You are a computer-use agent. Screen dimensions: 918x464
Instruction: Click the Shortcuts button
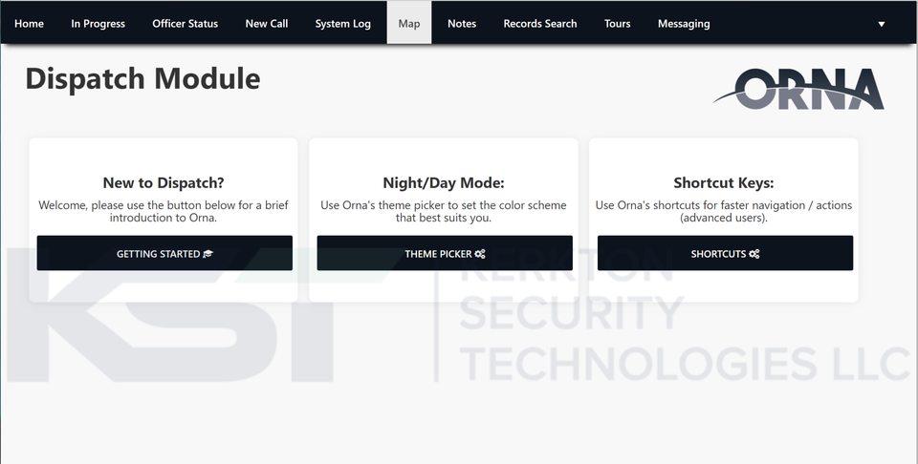click(725, 253)
